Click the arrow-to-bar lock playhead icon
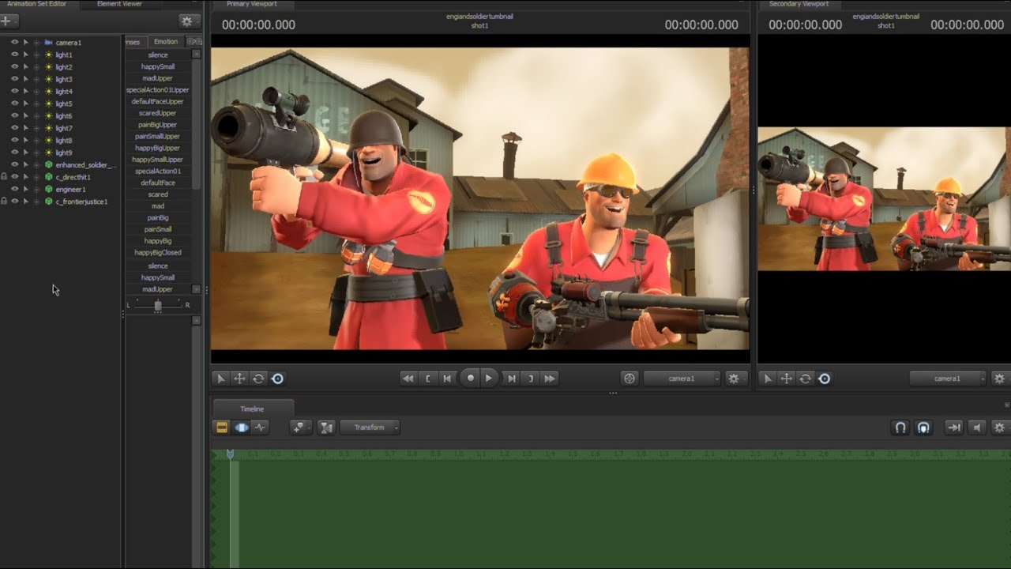The image size is (1011, 569). pyautogui.click(x=954, y=428)
